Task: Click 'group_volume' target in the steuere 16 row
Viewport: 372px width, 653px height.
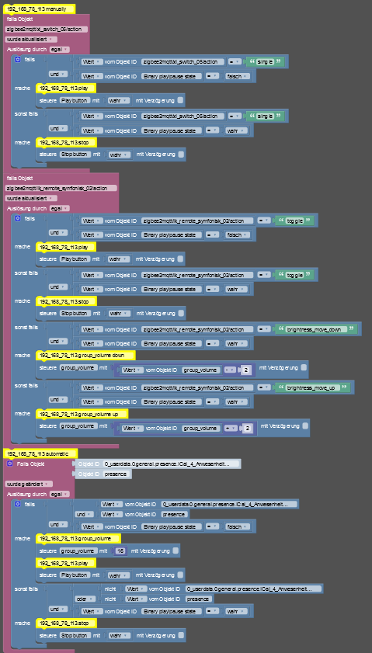Action: pyautogui.click(x=78, y=551)
